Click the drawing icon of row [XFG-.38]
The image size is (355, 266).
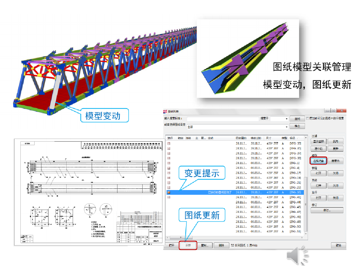click(x=169, y=158)
